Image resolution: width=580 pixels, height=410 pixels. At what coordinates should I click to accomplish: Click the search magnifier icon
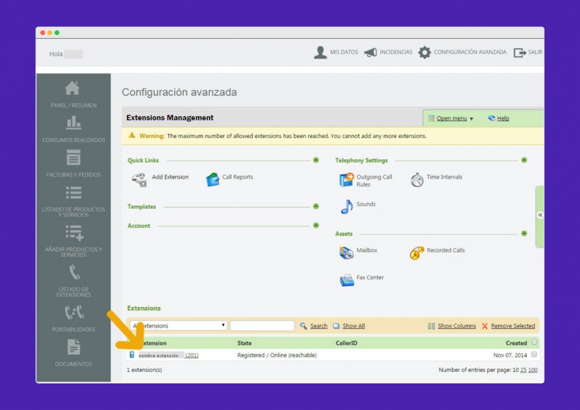(304, 326)
